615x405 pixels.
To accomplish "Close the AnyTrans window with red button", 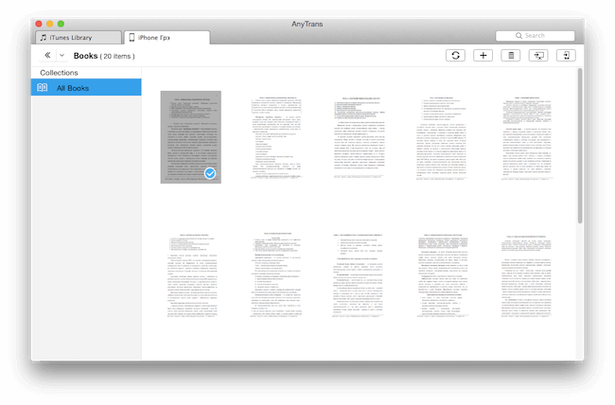I will [39, 24].
